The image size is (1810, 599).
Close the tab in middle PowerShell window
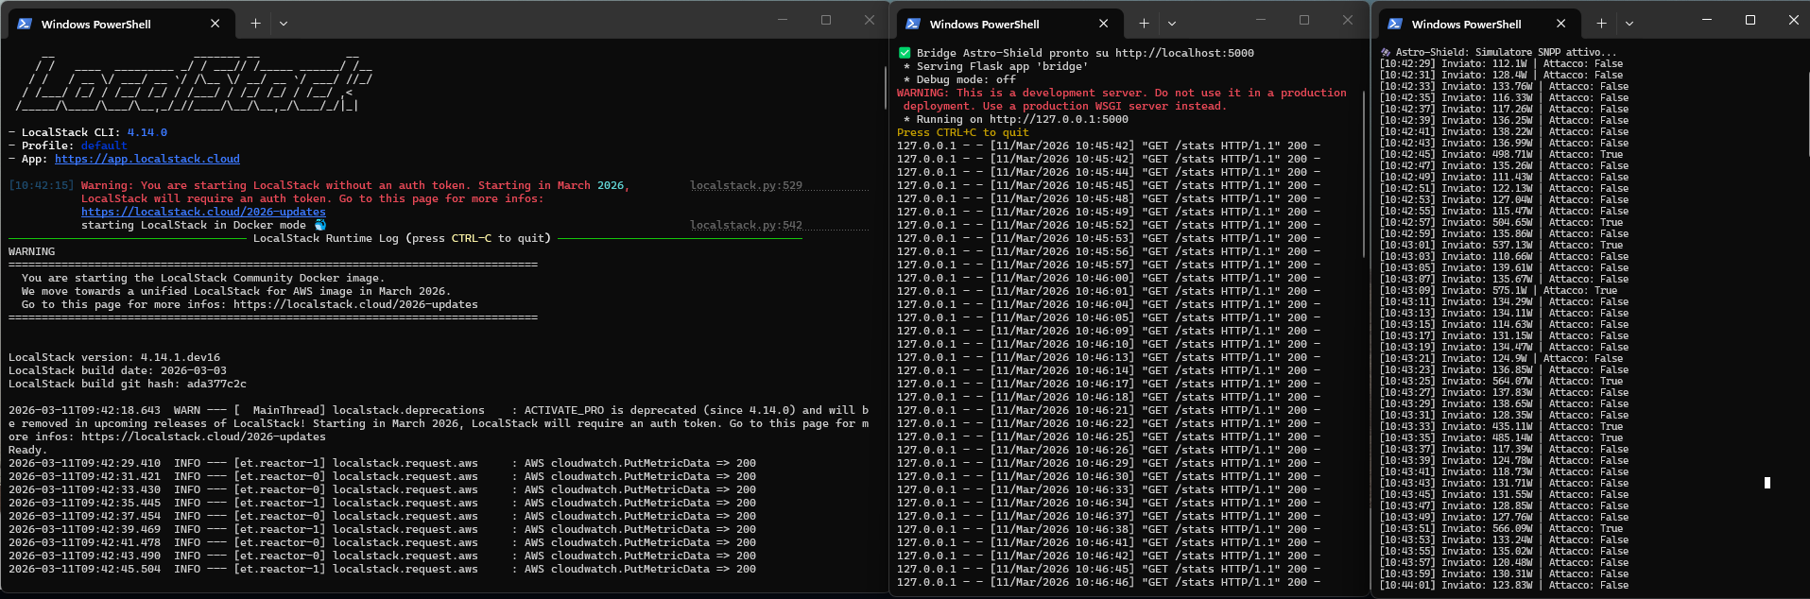1104,24
